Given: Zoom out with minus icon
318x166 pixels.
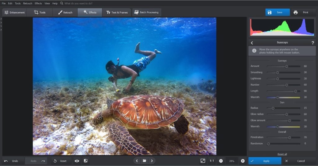Looking at the screenshot, I should point(221,161).
